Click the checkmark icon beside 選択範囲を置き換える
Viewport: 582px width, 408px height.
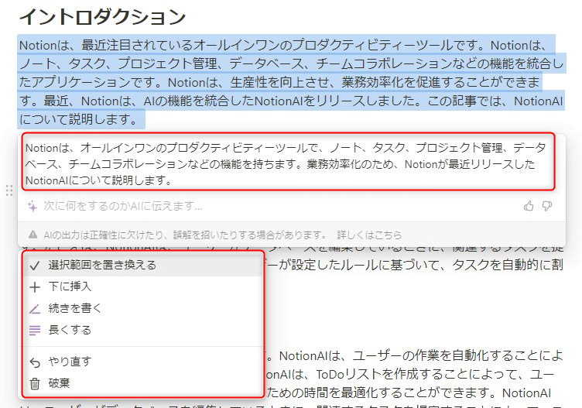[35, 266]
